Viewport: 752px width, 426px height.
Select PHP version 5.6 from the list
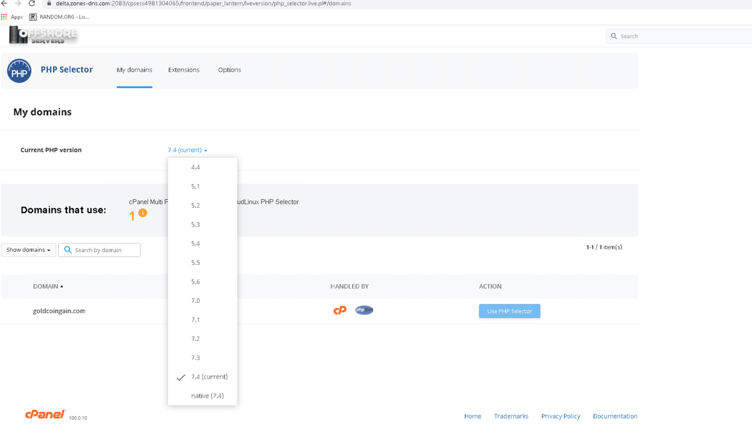pyautogui.click(x=195, y=282)
